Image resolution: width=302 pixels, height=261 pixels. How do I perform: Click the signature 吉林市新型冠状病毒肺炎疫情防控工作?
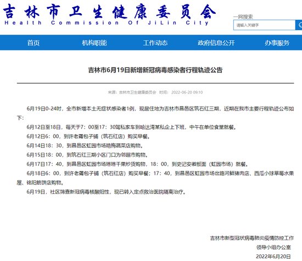252,238
